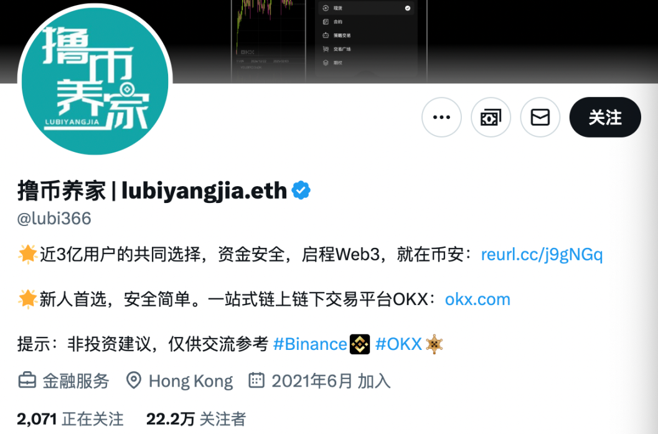Open the #Binance hashtag
Viewport: 658px width, 434px height.
point(310,344)
